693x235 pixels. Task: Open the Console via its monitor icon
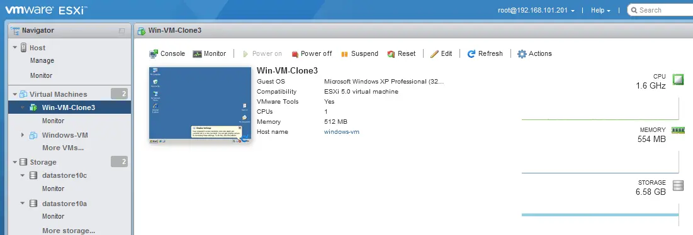tap(154, 54)
